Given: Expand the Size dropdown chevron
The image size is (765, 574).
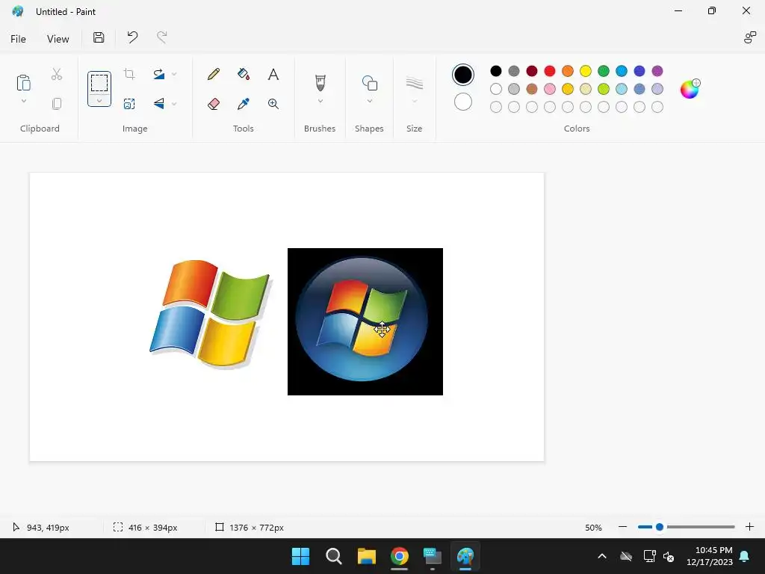Looking at the screenshot, I should pos(414,101).
